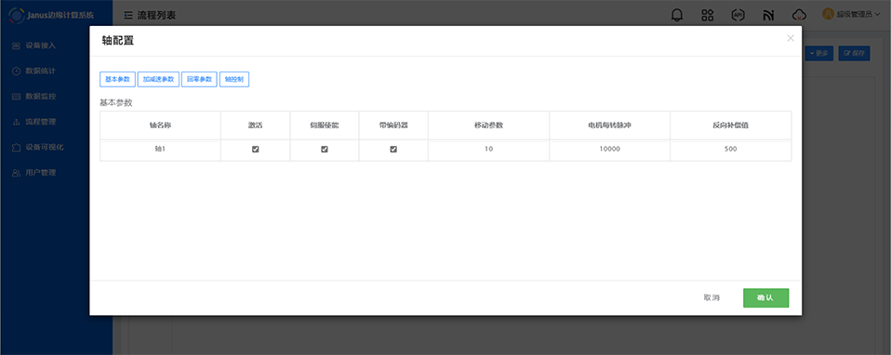Viewport: 891px width, 355px height.
Task: Click the 流程列表 page title
Action: [156, 16]
